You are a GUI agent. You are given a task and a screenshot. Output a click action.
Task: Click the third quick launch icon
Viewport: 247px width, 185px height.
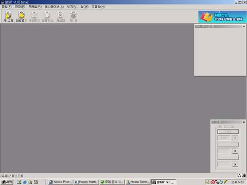point(30,182)
